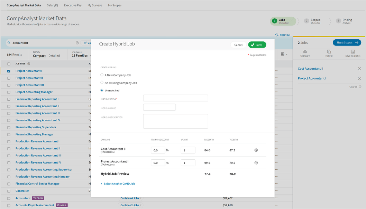The height and width of the screenshot is (209, 366).
Task: Edit Project Accountant I weight field
Action: point(188,163)
